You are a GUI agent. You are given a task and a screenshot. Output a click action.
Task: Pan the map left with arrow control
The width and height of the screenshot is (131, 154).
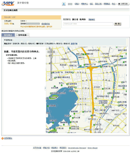click(x=48, y=52)
